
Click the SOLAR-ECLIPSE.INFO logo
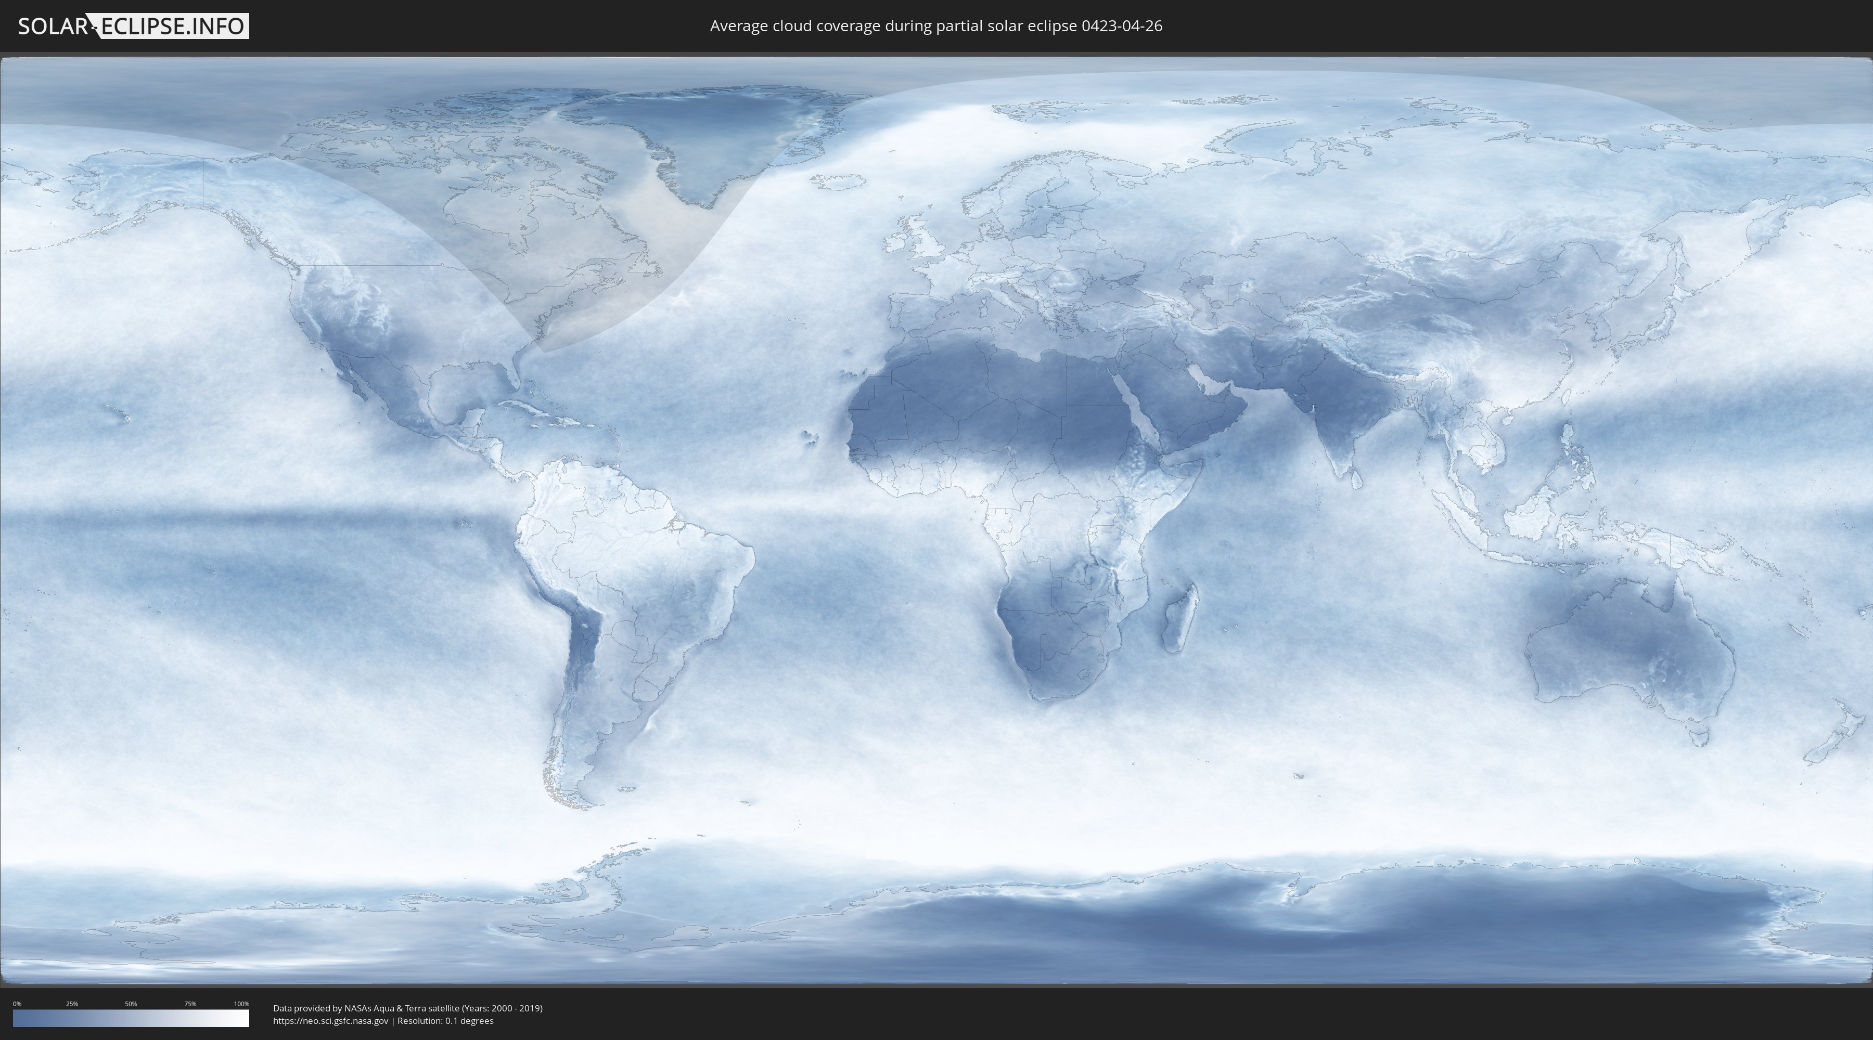133,26
